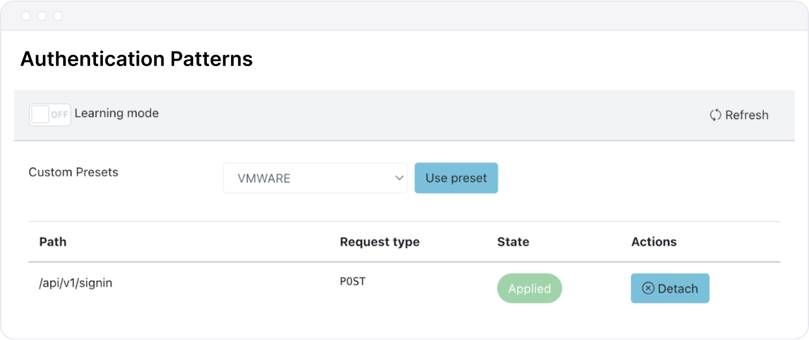
Task: Select the /api/v1/signin path cell
Action: pos(76,283)
